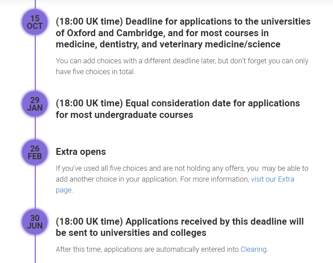333x263 pixels.
Task: Click the Extra description paragraph text
Action: pos(182,179)
